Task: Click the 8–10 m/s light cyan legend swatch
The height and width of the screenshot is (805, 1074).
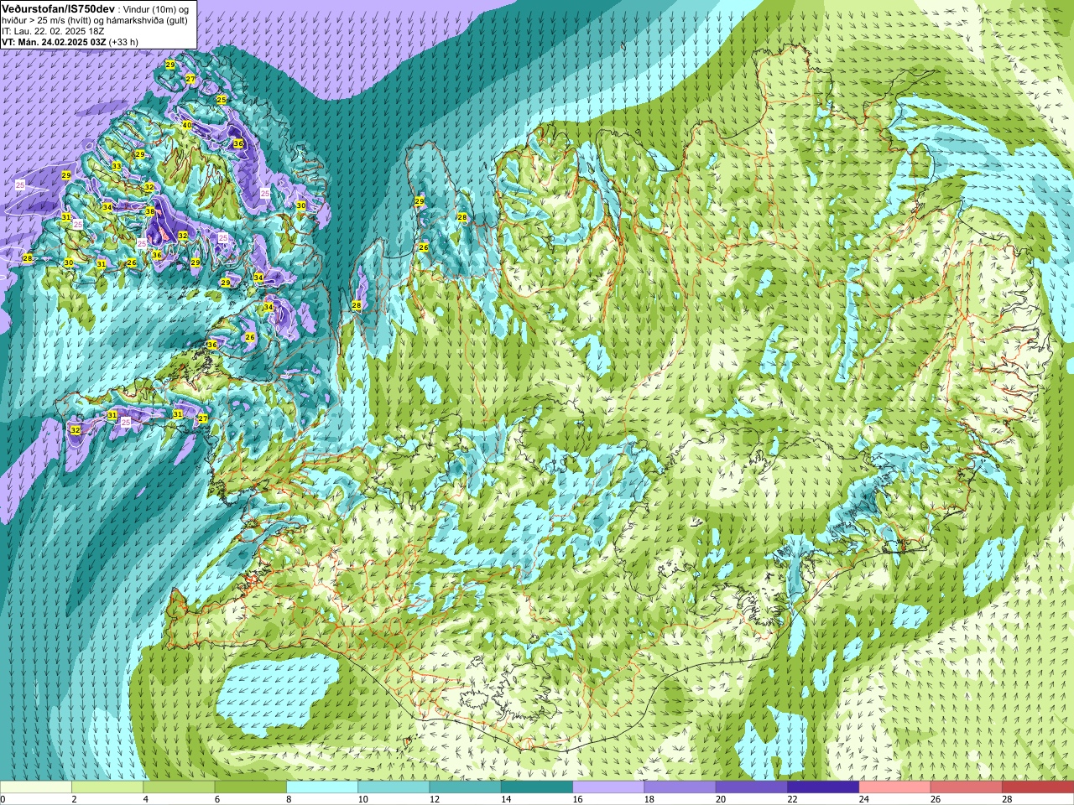Action: pyautogui.click(x=322, y=787)
